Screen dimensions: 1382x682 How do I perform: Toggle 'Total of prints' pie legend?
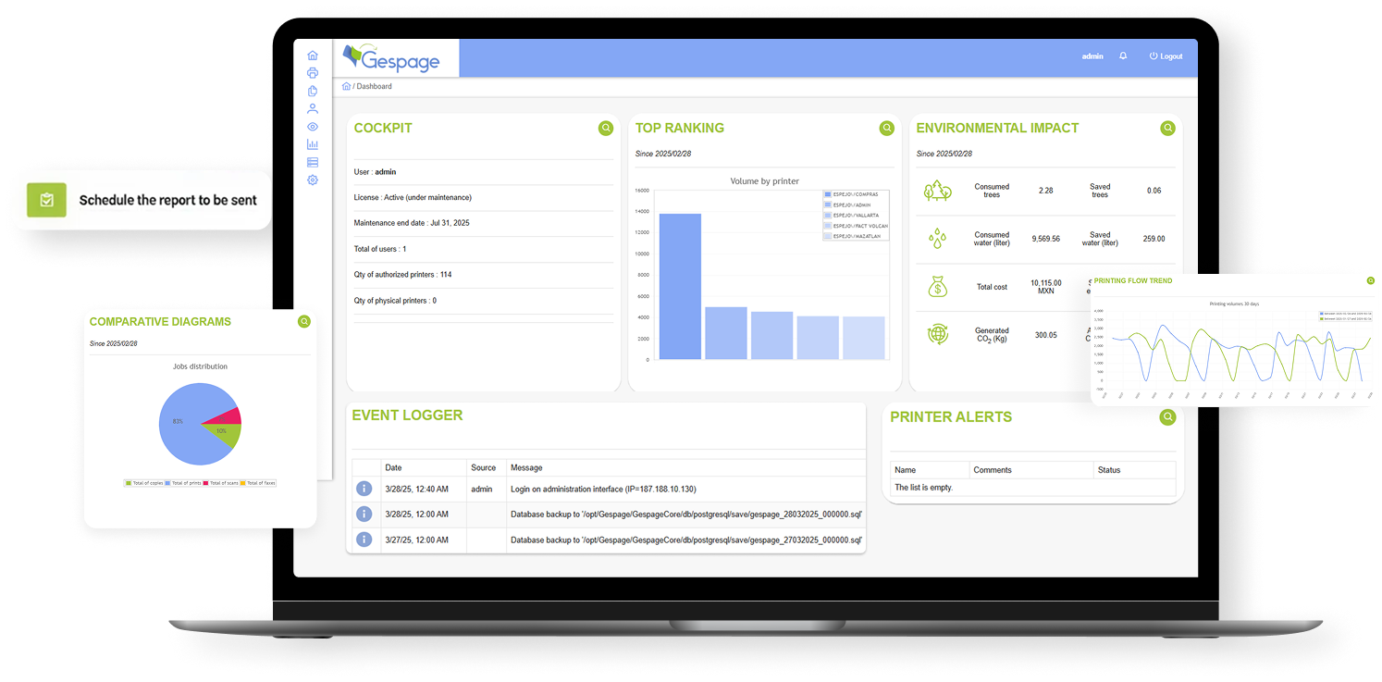pyautogui.click(x=183, y=483)
